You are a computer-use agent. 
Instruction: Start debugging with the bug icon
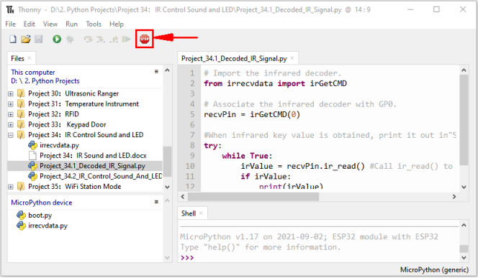click(70, 39)
